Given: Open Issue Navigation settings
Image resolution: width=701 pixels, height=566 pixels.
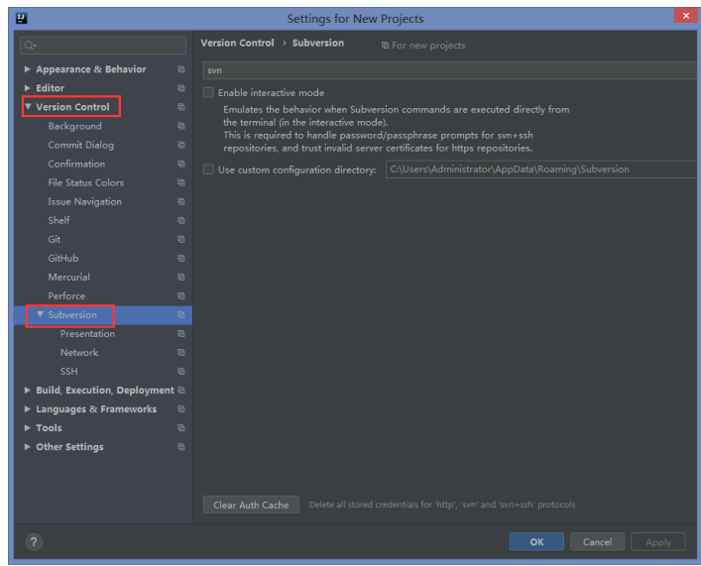Looking at the screenshot, I should pyautogui.click(x=84, y=201).
